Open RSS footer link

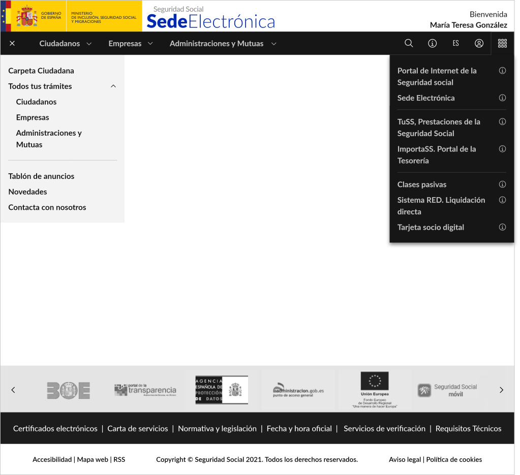coord(119,459)
